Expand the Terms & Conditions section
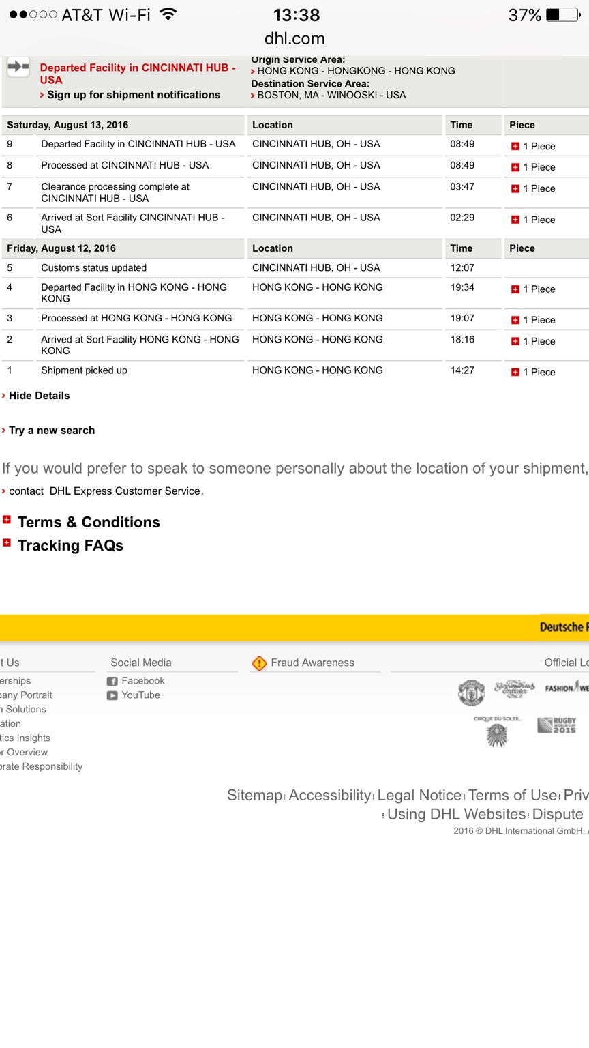The height and width of the screenshot is (1048, 589). pyautogui.click(x=7, y=520)
